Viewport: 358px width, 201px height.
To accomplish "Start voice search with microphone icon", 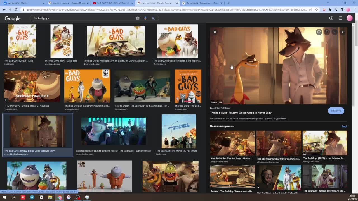I will pos(145,18).
